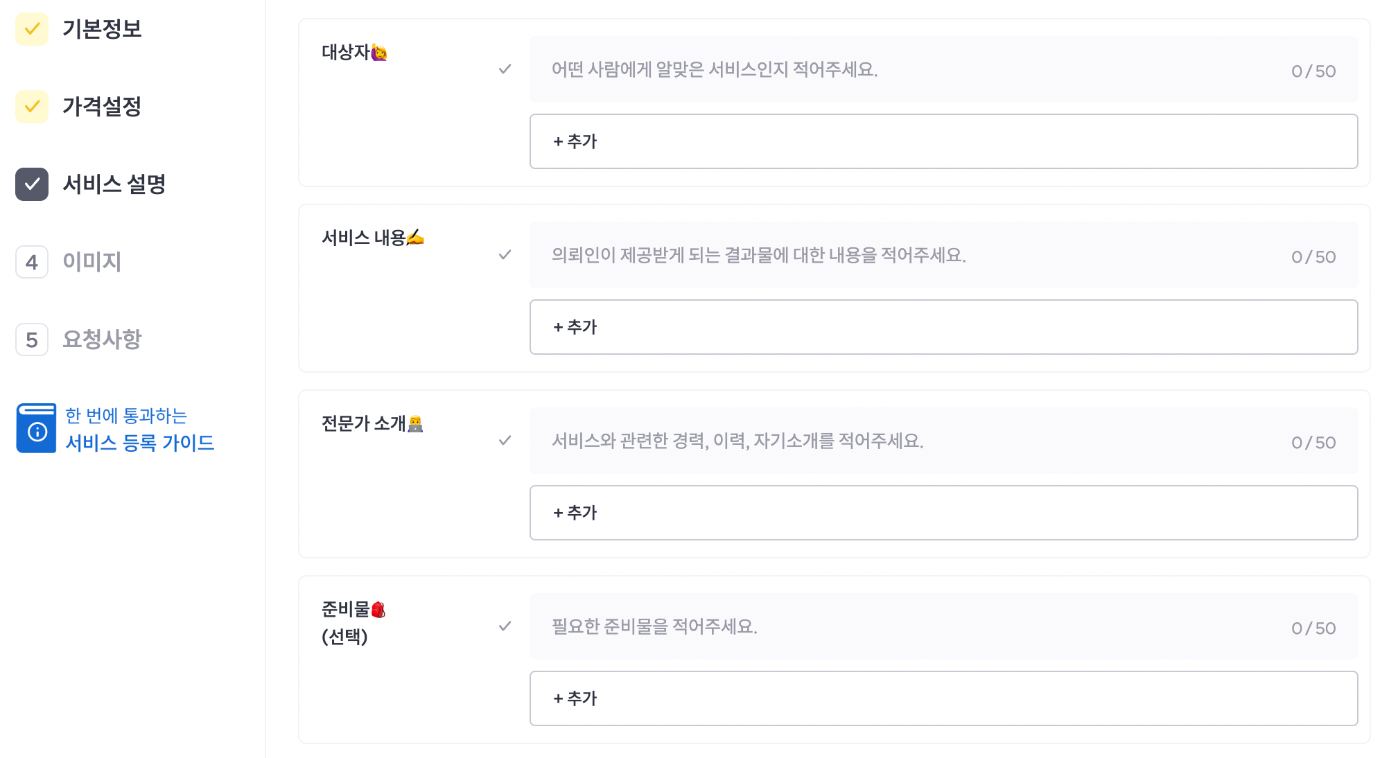Viewport: 1389px width, 758px height.
Task: Add another 서비스 내용 entry with +추가
Action: click(943, 327)
